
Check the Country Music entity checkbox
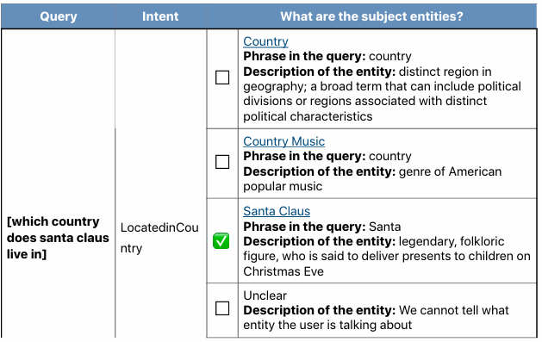coord(222,161)
